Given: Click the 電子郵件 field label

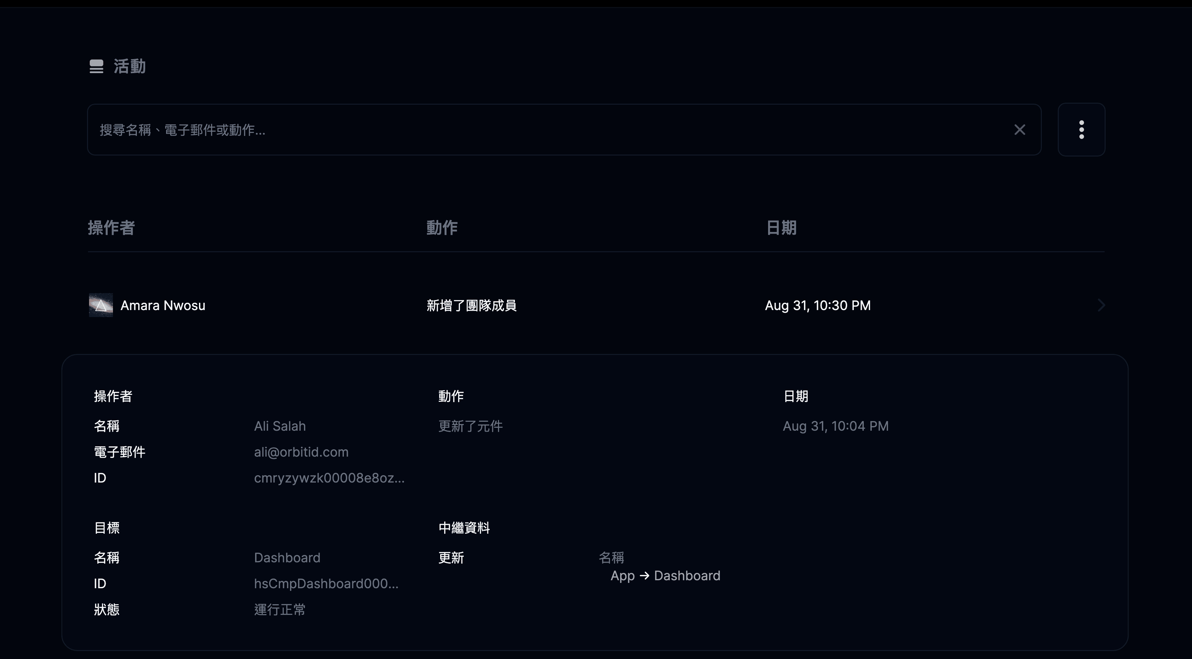Looking at the screenshot, I should coord(119,452).
